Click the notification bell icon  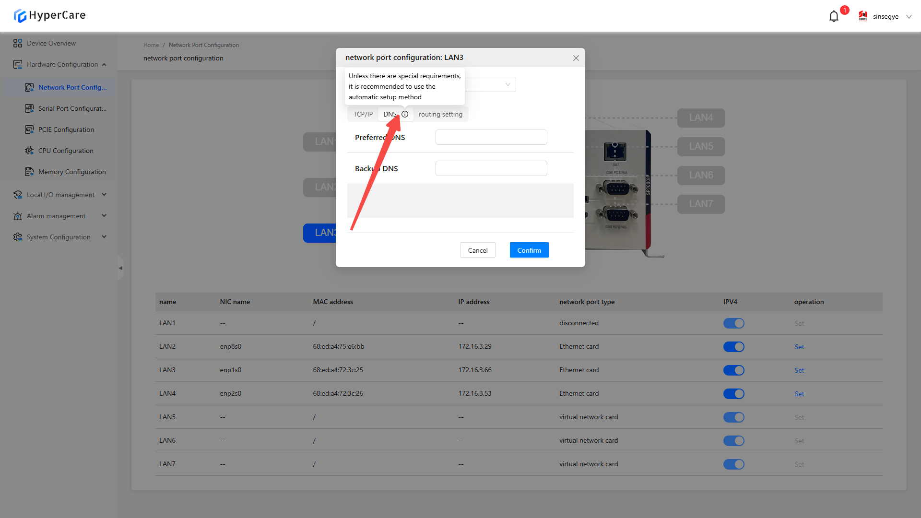pos(834,16)
